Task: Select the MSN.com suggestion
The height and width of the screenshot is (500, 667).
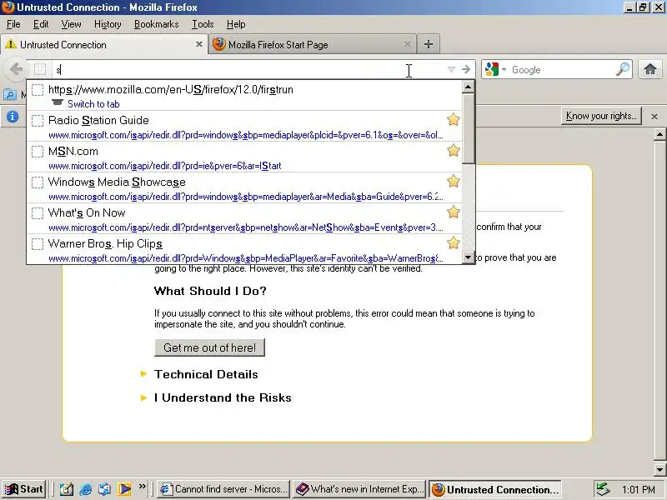Action: click(244, 157)
